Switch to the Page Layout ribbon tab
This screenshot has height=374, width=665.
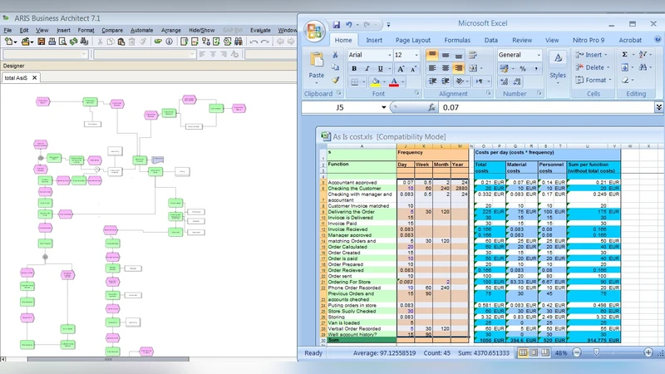tap(412, 40)
